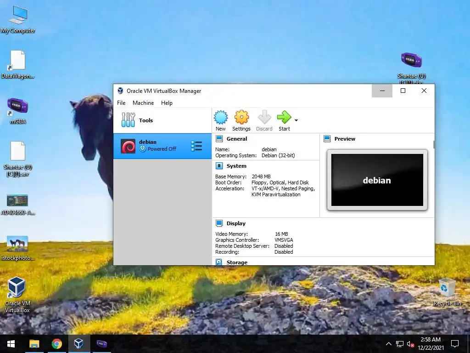Click the 'VMSVGA' graphics controller value
This screenshot has width=470, height=353.
tap(284, 240)
